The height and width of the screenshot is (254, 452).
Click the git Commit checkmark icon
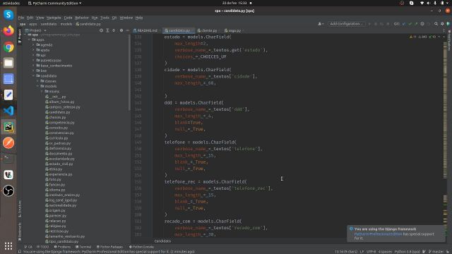[x=410, y=24]
